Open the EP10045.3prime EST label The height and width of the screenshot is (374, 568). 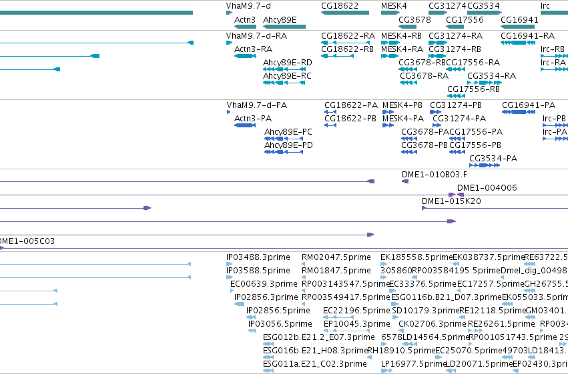pyautogui.click(x=357, y=324)
